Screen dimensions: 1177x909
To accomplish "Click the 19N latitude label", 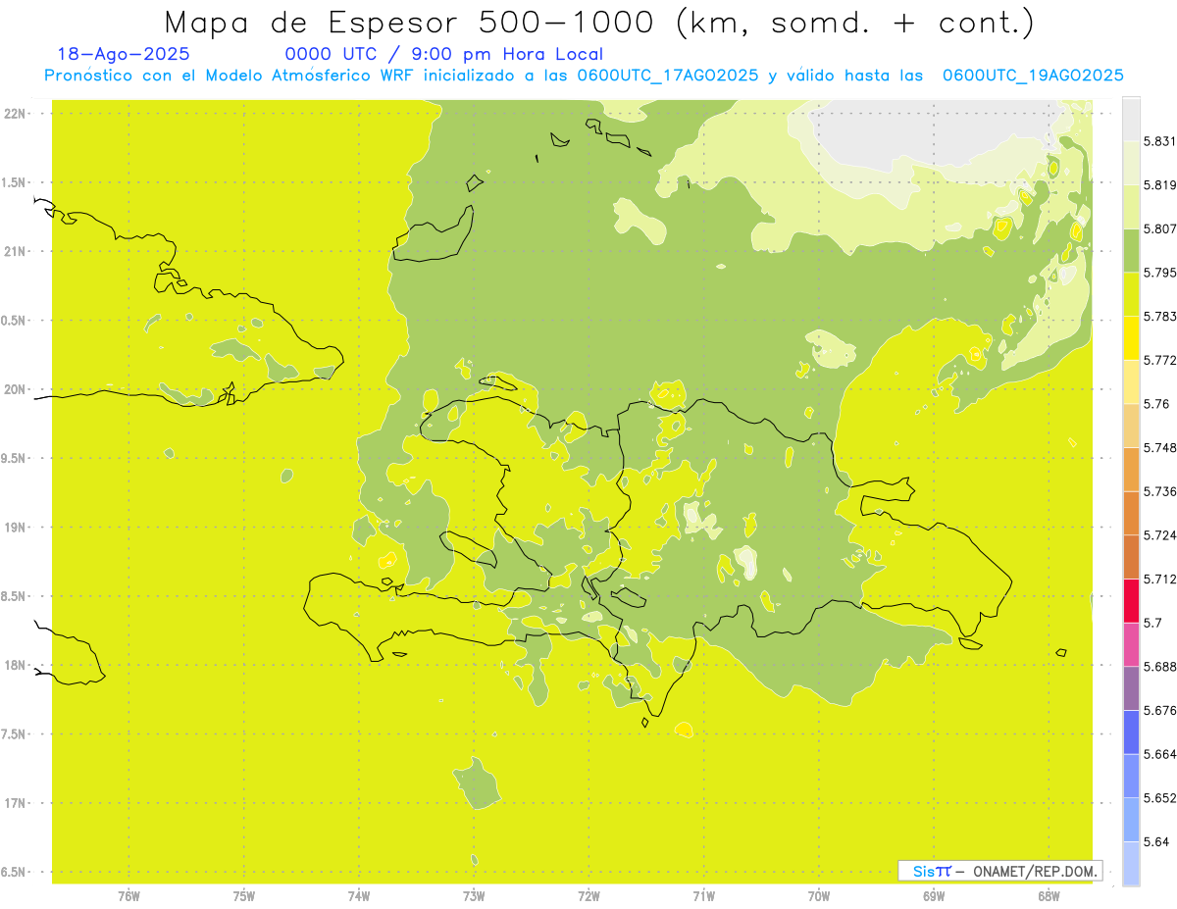I will pyautogui.click(x=16, y=528).
